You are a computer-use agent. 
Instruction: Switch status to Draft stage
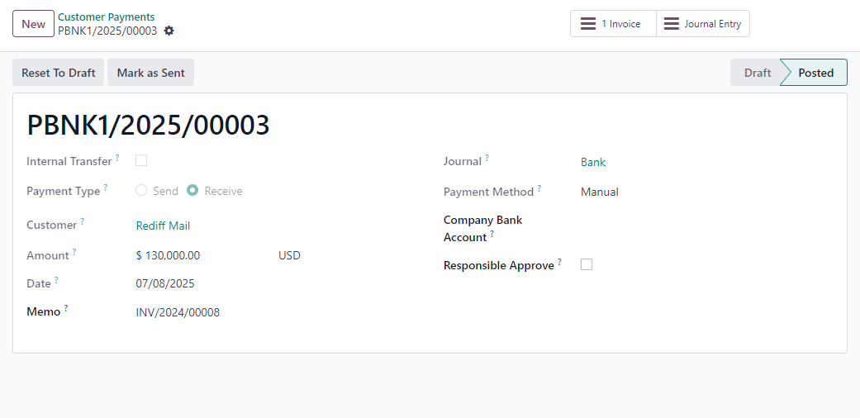[x=757, y=73]
